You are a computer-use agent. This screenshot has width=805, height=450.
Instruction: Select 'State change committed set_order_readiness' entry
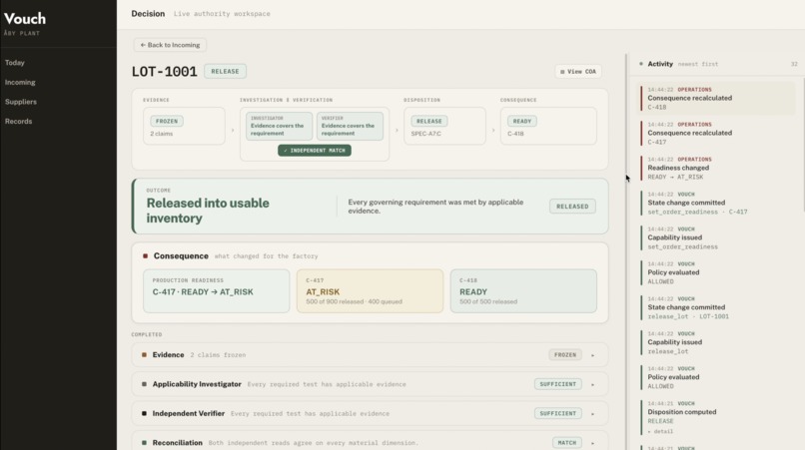pos(716,204)
